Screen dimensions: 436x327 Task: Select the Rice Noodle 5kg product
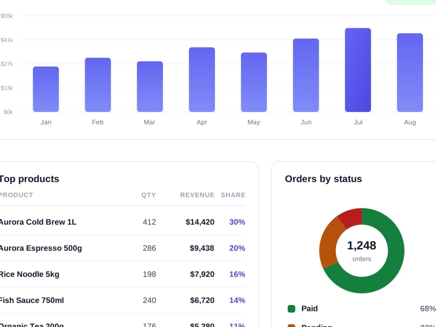pos(29,274)
